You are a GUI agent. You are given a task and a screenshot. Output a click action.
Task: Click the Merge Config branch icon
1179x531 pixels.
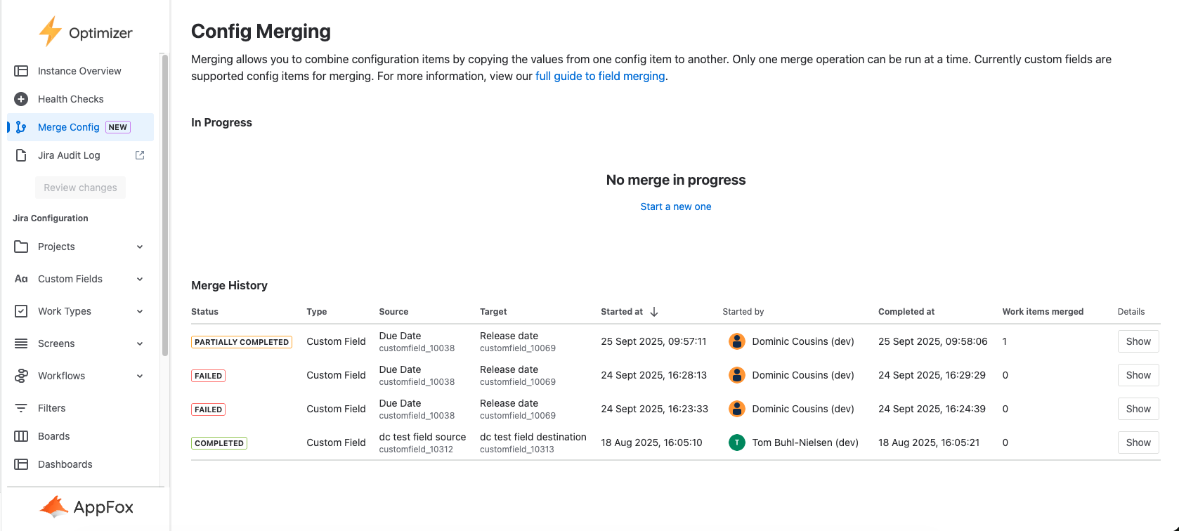pos(21,127)
